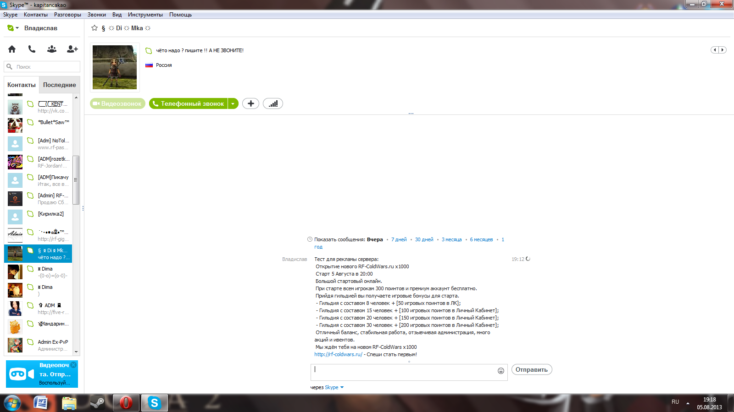734x412 pixels.
Task: Select contact [ADM]Пикачу
Action: (39, 180)
